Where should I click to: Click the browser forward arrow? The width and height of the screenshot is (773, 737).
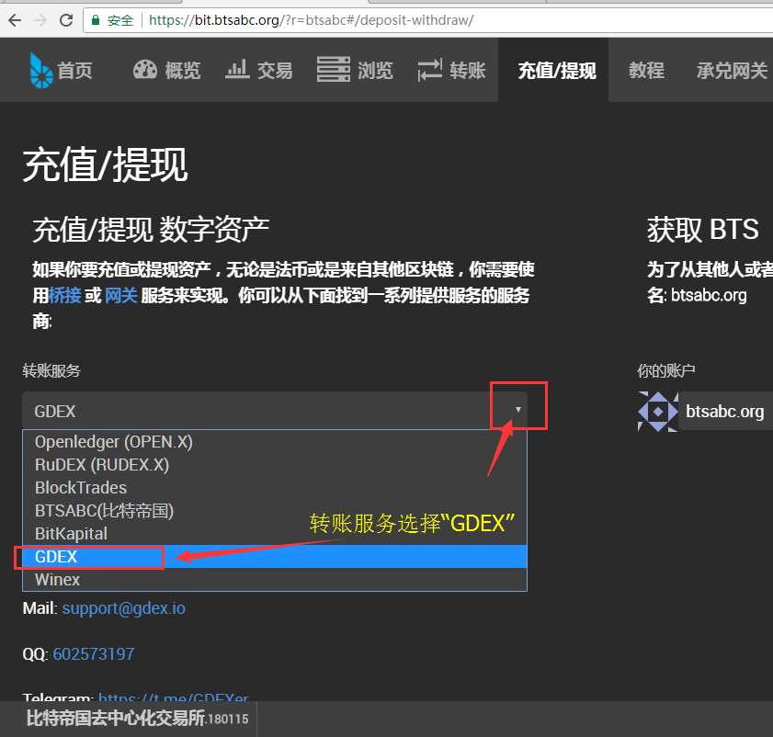(x=40, y=20)
